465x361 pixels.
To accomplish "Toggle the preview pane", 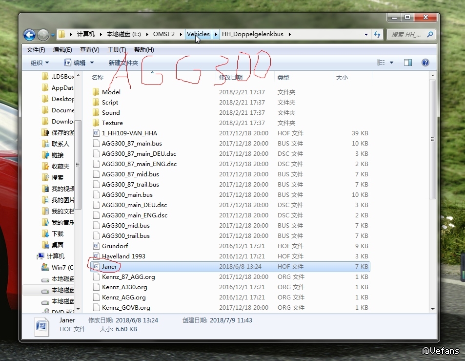I will click(x=408, y=63).
